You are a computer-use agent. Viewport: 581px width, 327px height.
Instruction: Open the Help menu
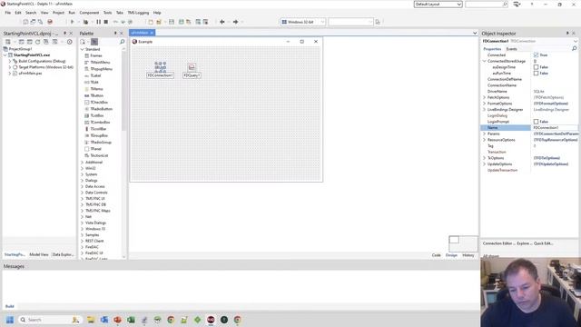click(x=157, y=13)
